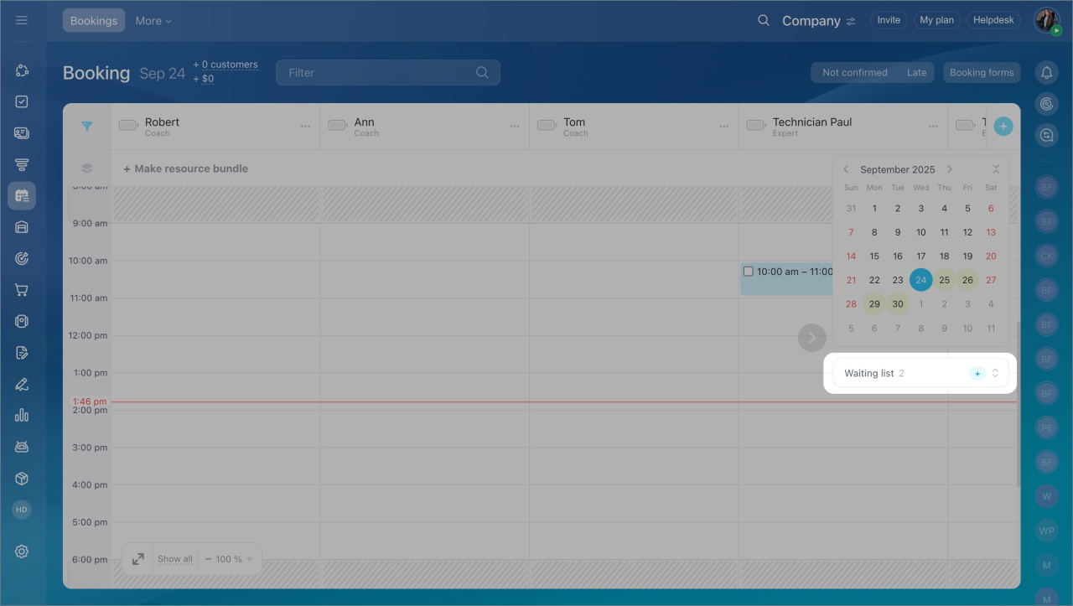The height and width of the screenshot is (606, 1073).
Task: Click the funnel filter icon above resources
Action: (x=86, y=127)
